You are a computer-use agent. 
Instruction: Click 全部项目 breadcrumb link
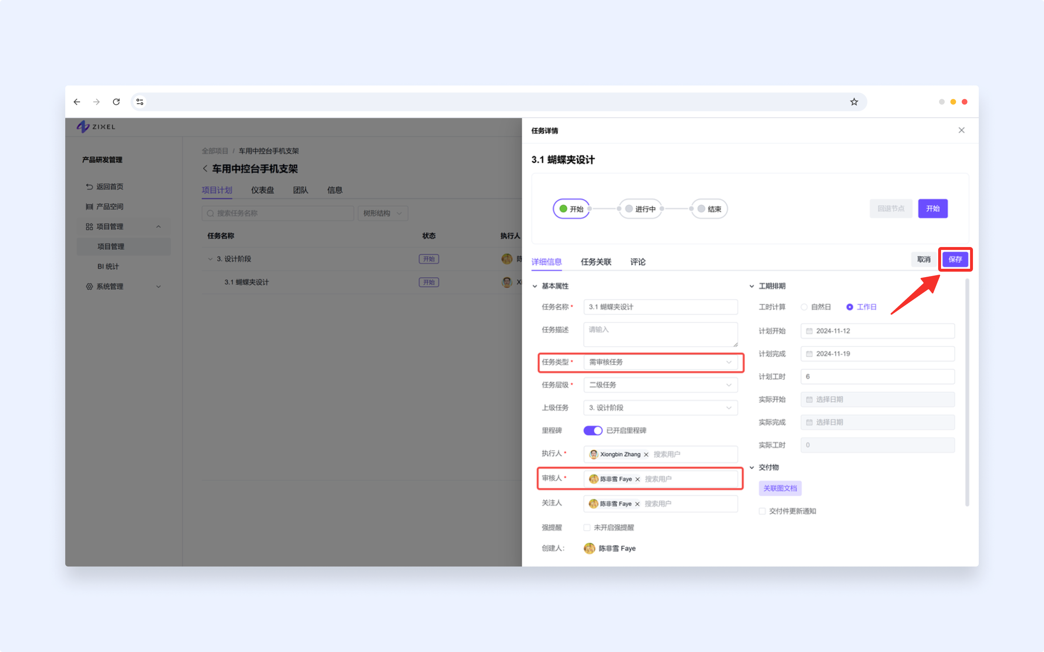[x=215, y=151]
